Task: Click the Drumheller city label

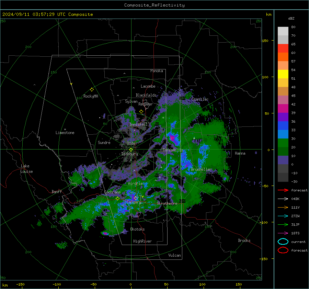Action: 201,169
